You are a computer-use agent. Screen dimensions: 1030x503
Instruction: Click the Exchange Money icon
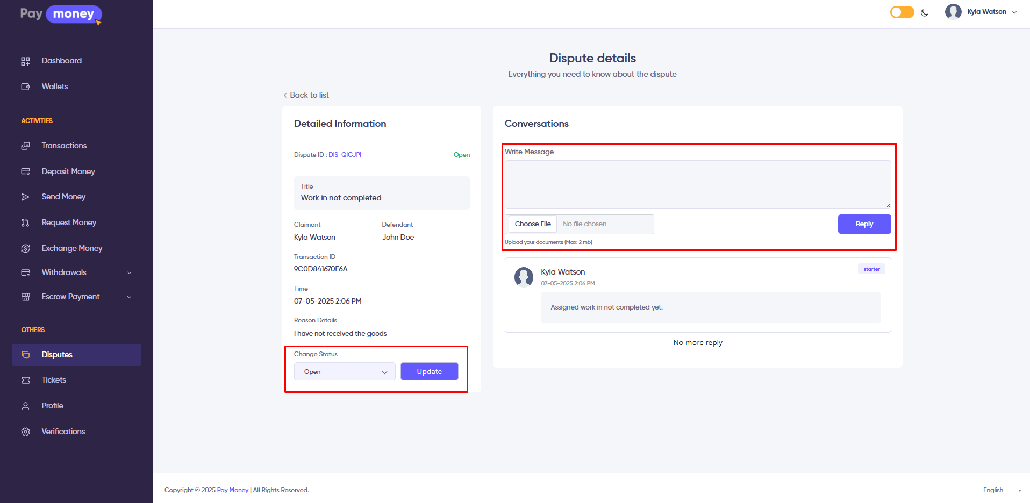25,248
